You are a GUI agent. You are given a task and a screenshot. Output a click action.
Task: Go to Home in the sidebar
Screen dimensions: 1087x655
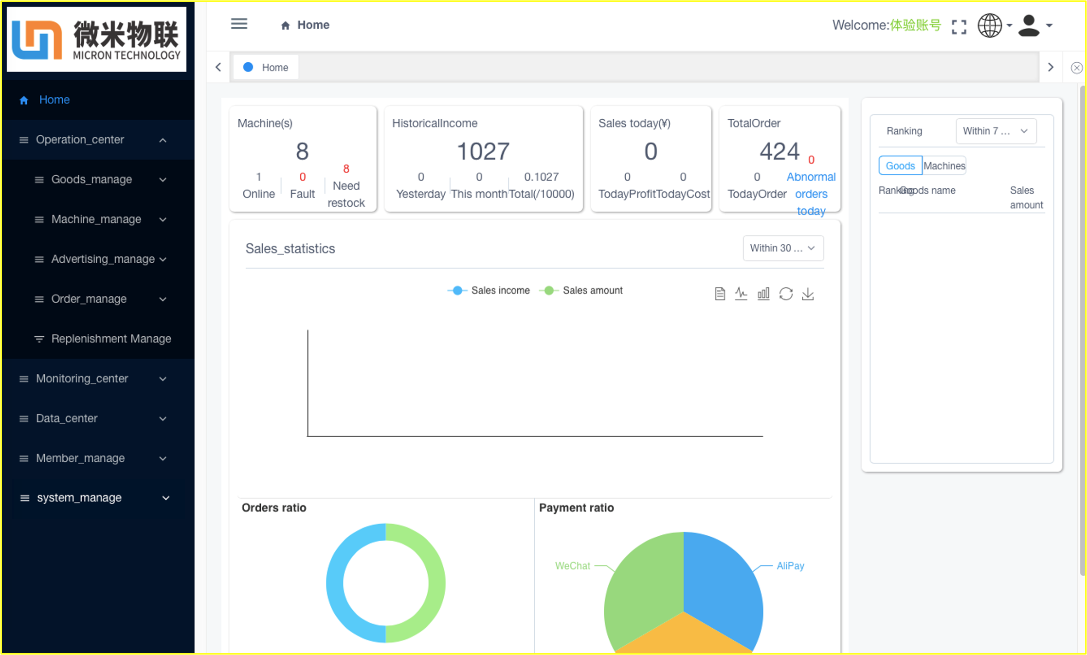98,100
